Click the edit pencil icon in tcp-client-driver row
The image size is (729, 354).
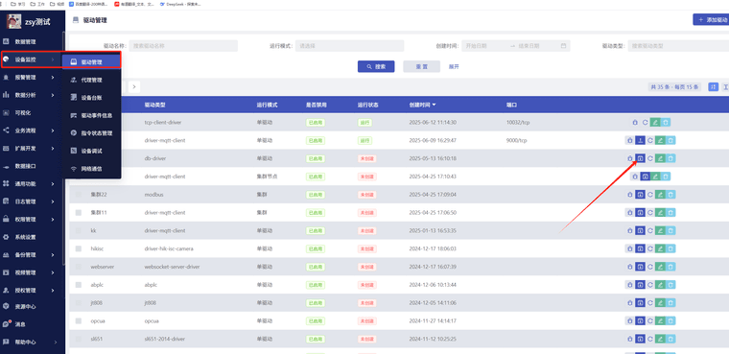click(655, 123)
